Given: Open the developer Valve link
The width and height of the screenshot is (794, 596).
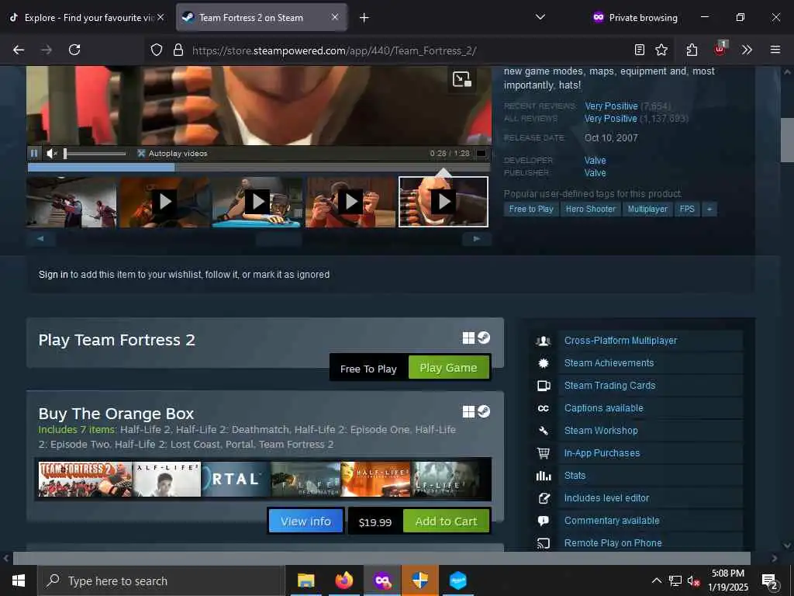Looking at the screenshot, I should point(595,160).
